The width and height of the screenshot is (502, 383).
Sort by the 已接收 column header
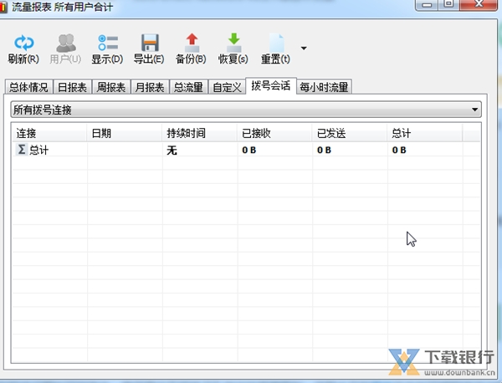pyautogui.click(x=274, y=133)
